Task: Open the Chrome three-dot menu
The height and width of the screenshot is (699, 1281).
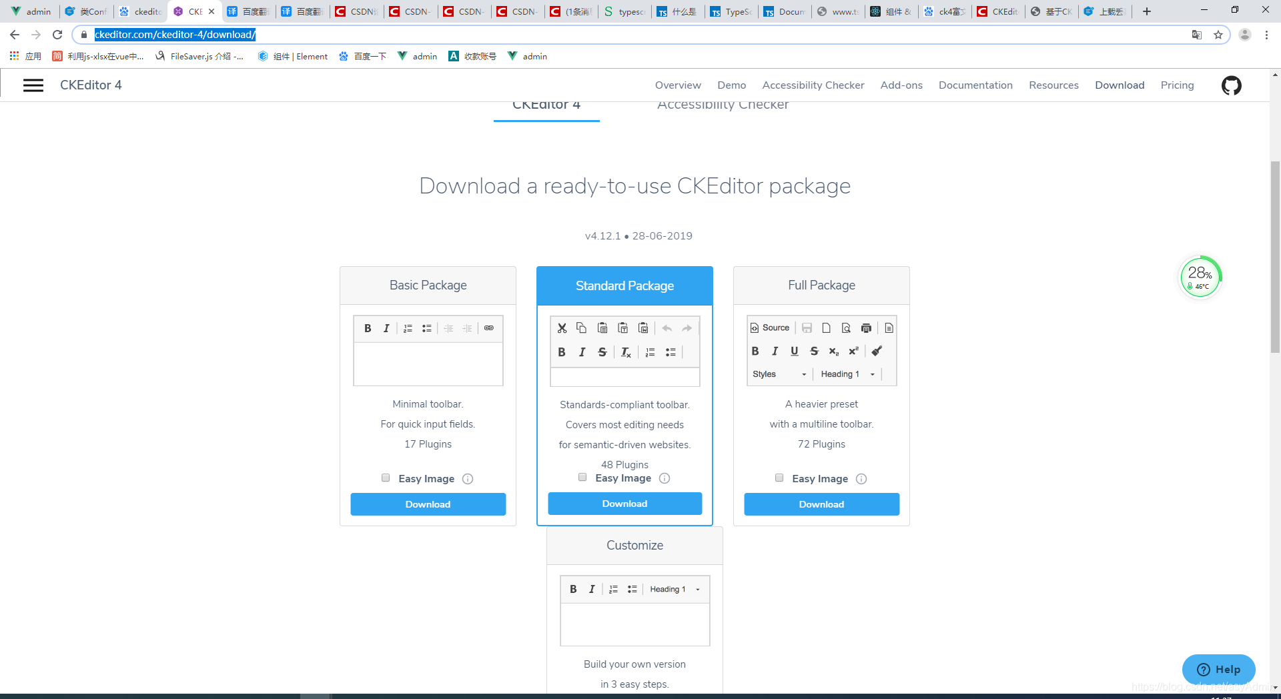Action: click(x=1266, y=35)
